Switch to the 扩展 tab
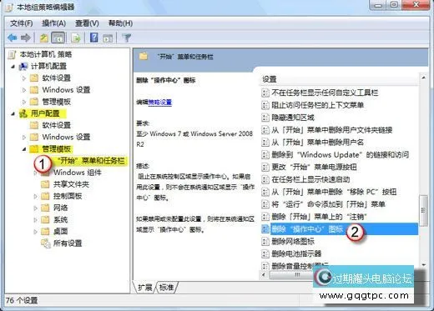 click(144, 287)
